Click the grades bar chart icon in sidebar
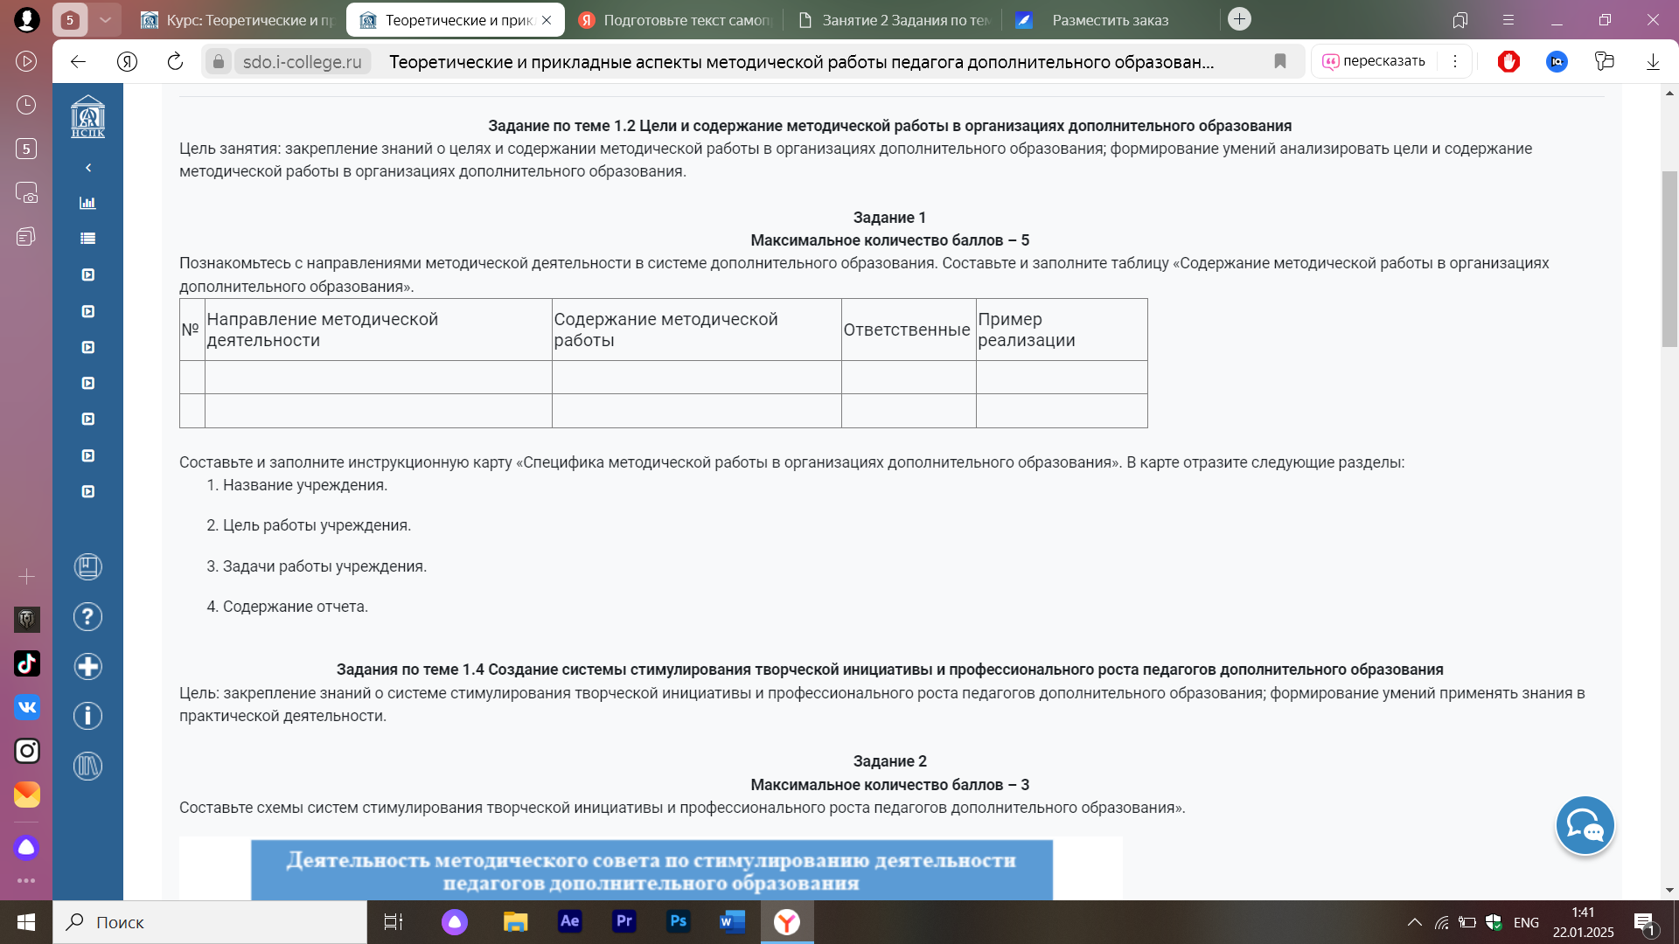The height and width of the screenshot is (944, 1679). tap(87, 203)
